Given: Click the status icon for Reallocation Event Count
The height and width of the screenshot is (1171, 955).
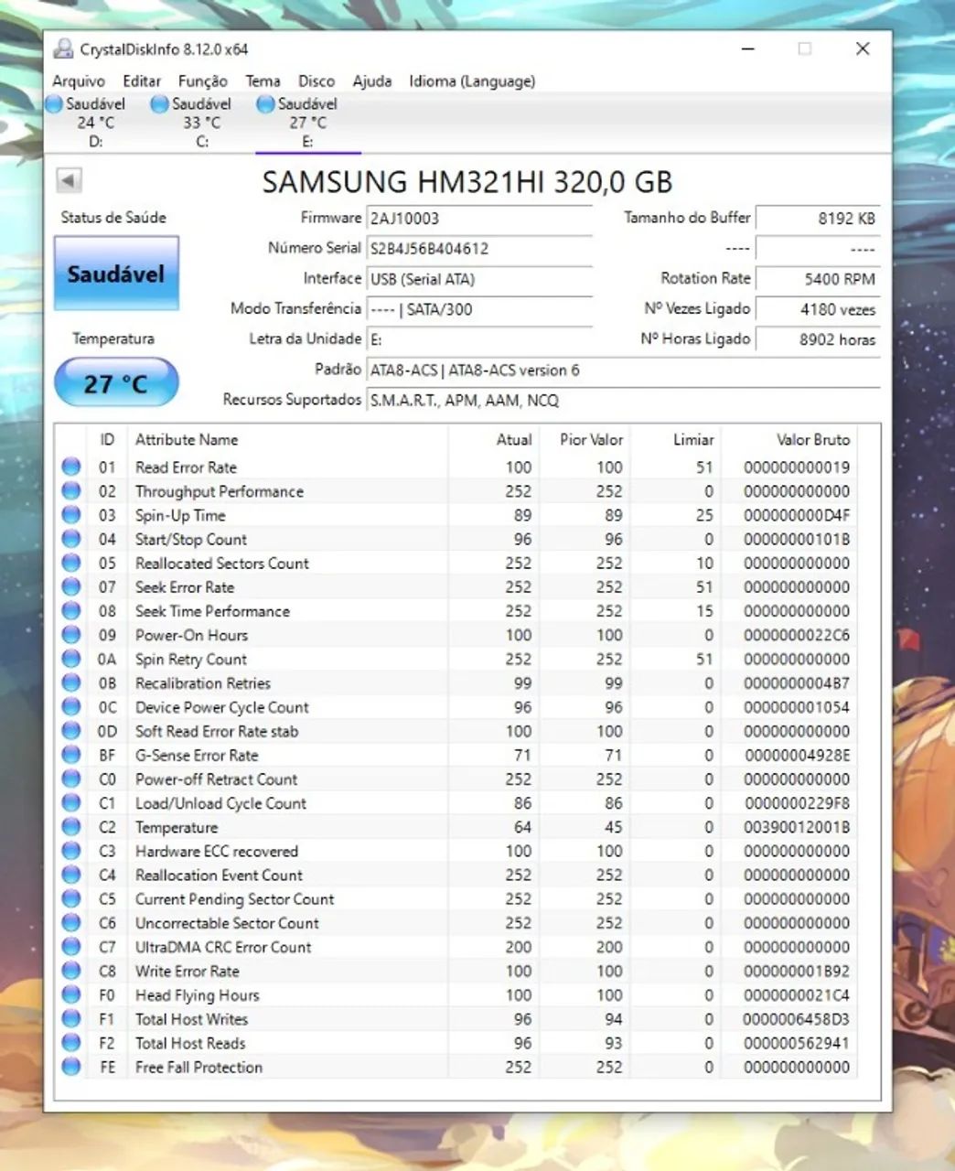Looking at the screenshot, I should [70, 876].
